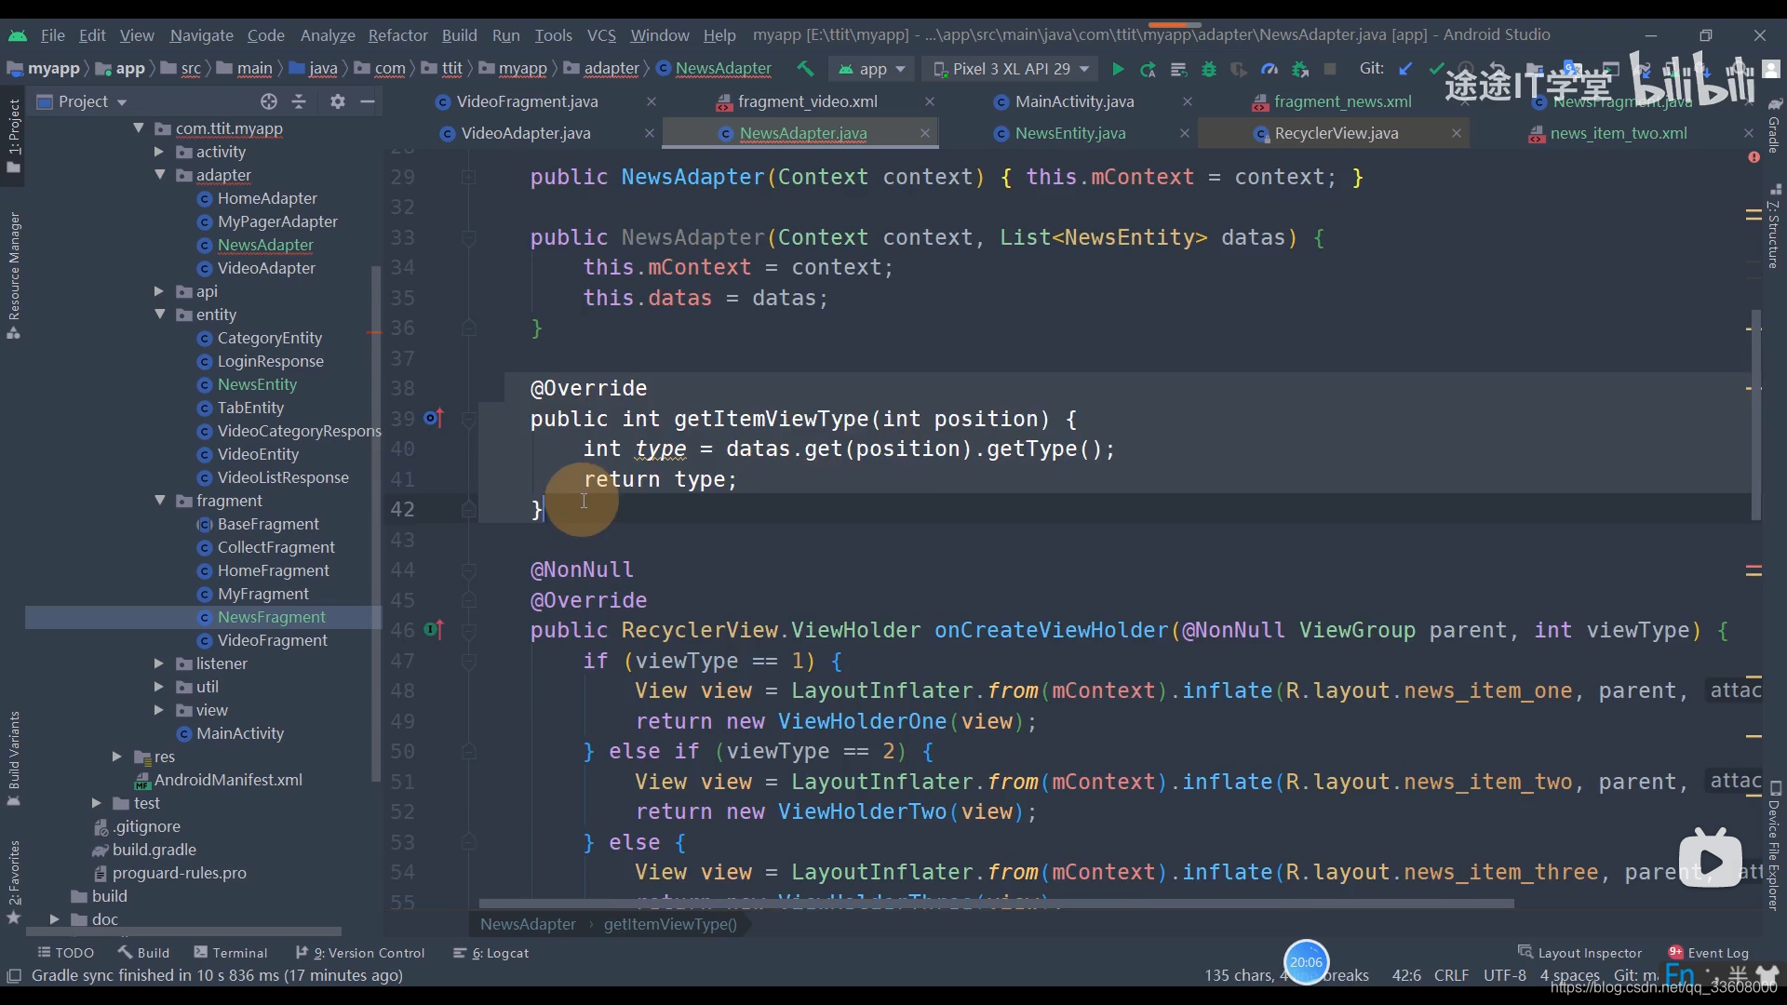Screen dimensions: 1787x1005
Task: Open the Event Log
Action: 1709,953
